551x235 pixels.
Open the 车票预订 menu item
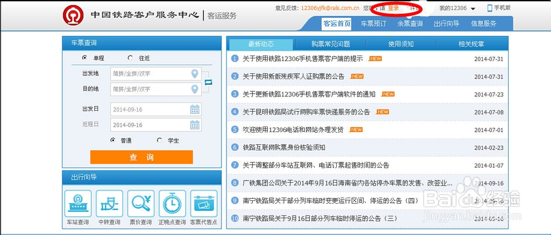[x=373, y=24]
